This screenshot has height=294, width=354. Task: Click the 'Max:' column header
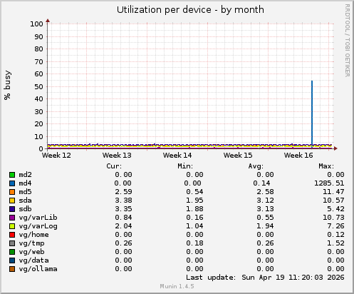(x=326, y=166)
